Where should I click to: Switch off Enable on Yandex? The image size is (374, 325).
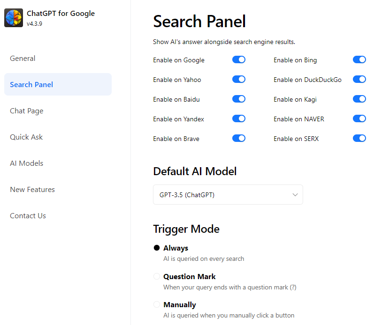click(239, 118)
